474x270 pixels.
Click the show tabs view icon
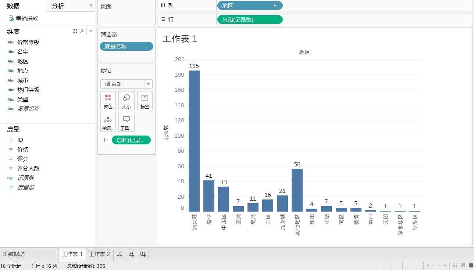pyautogui.click(x=471, y=265)
